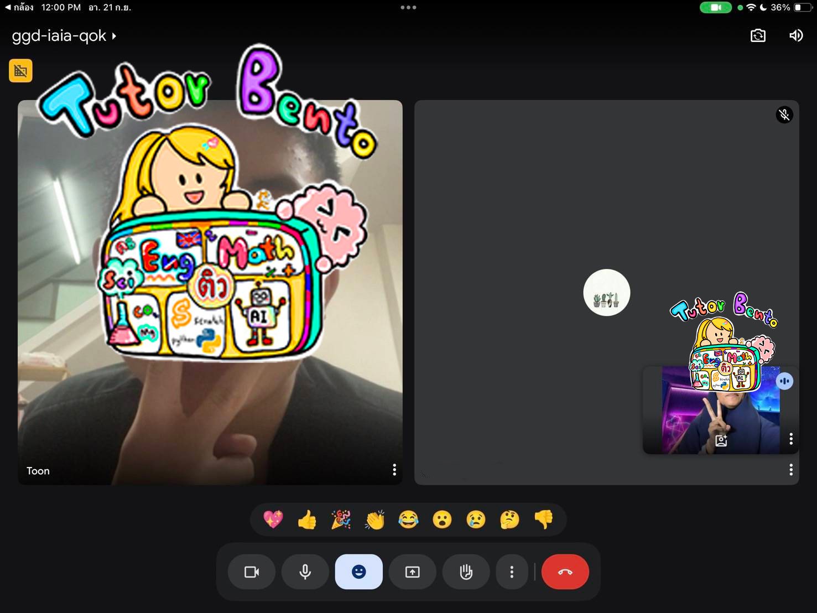Send the thumbs up reaction
Screen dimensions: 817x613
[307, 520]
